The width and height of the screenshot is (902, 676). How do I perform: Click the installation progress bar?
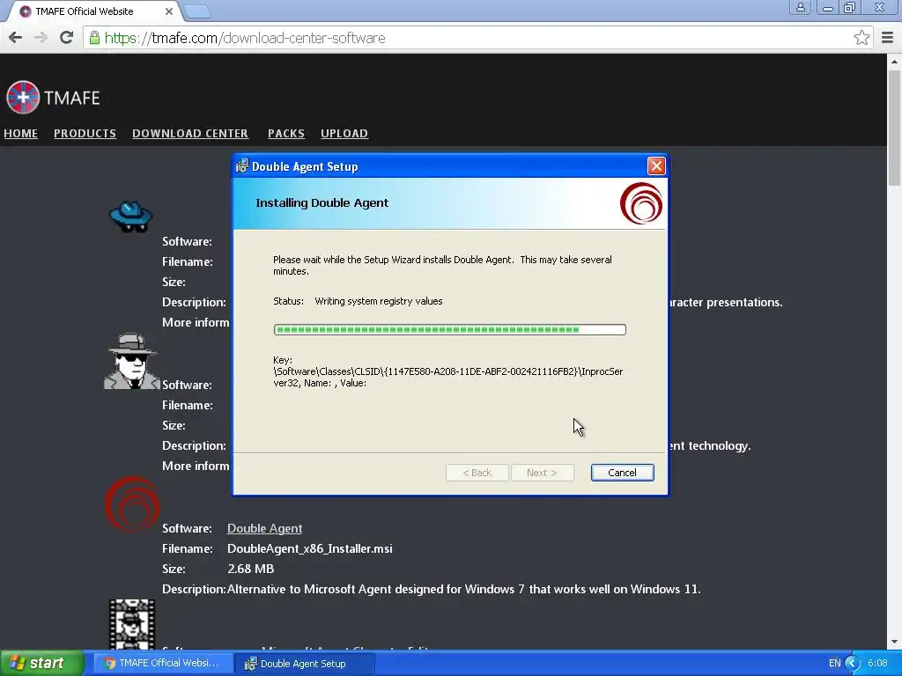[450, 329]
